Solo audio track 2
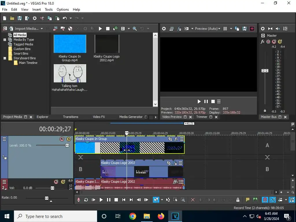Image resolution: width=296 pixels, height=222 pixels. (x=63, y=182)
